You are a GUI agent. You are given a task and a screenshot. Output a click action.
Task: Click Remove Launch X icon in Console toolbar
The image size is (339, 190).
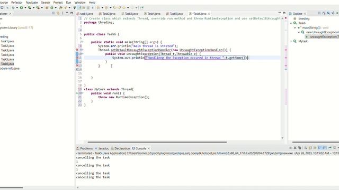tap(295, 148)
